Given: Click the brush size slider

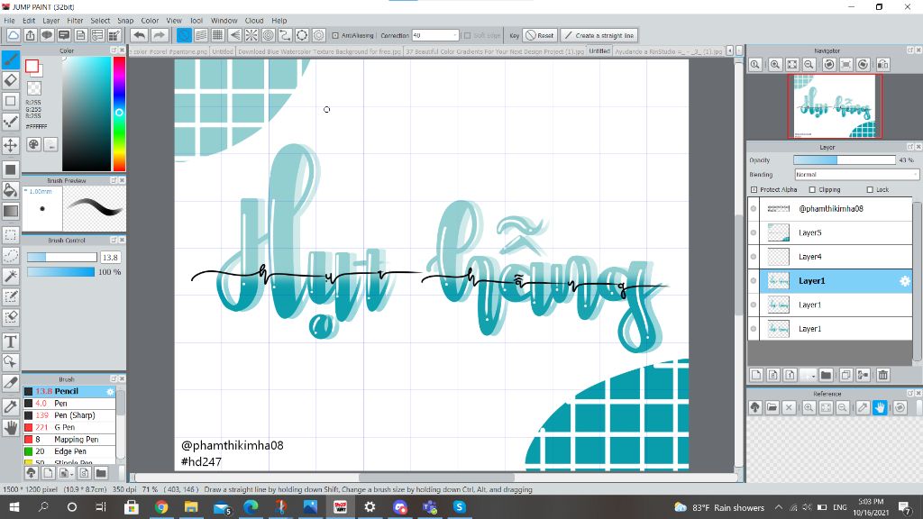Looking at the screenshot, I should pos(62,257).
